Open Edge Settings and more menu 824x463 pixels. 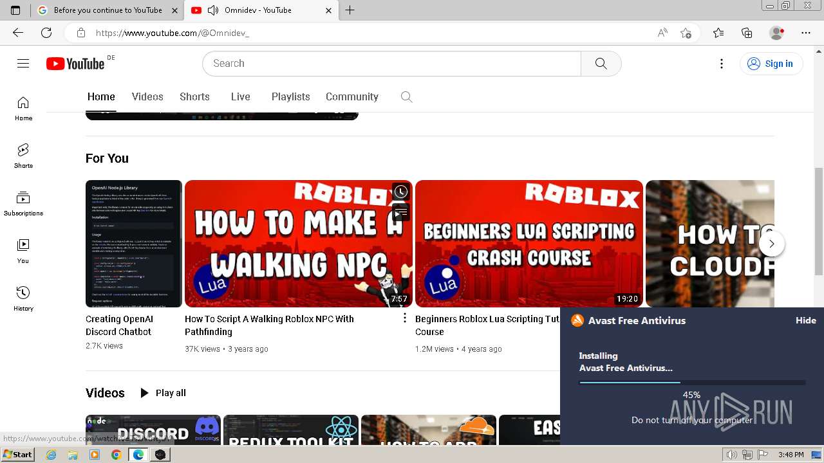pos(806,33)
